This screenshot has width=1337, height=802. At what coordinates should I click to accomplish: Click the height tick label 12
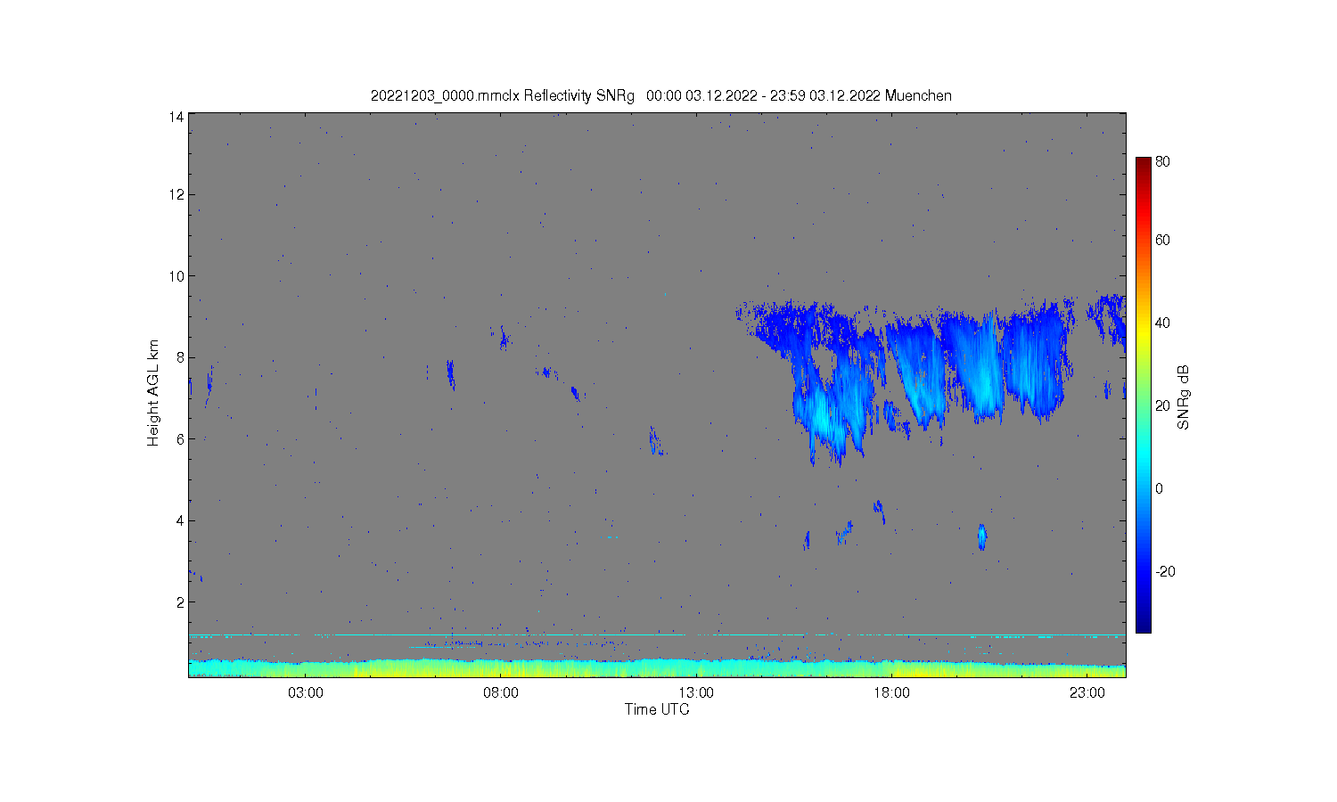click(176, 194)
